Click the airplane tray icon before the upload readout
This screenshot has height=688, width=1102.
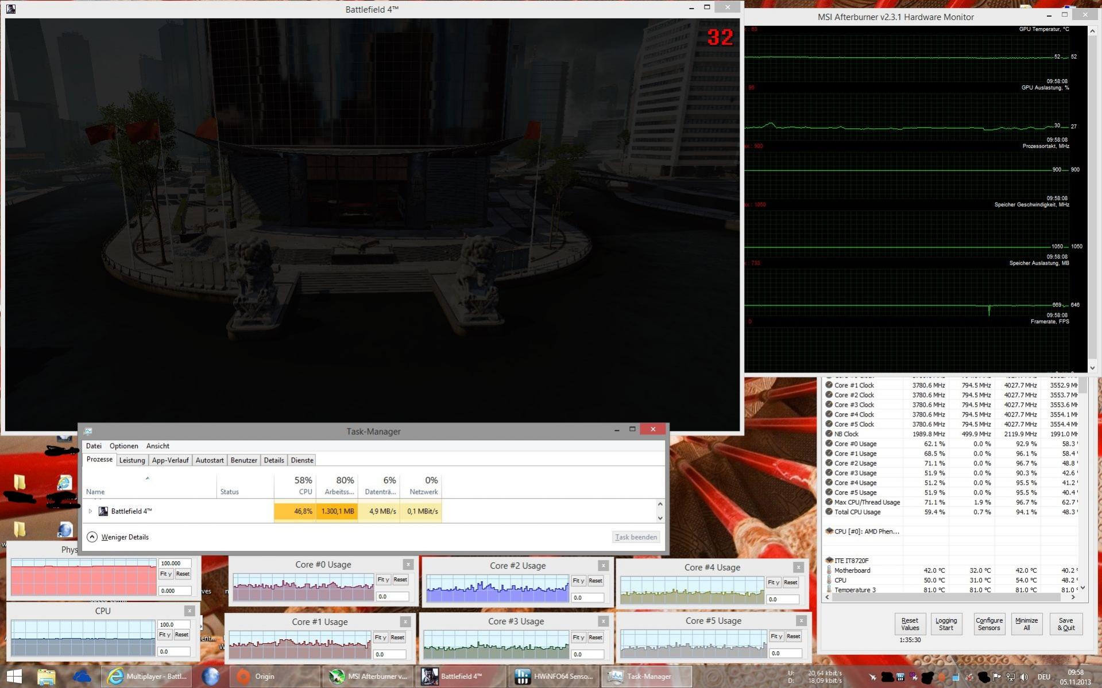click(873, 677)
